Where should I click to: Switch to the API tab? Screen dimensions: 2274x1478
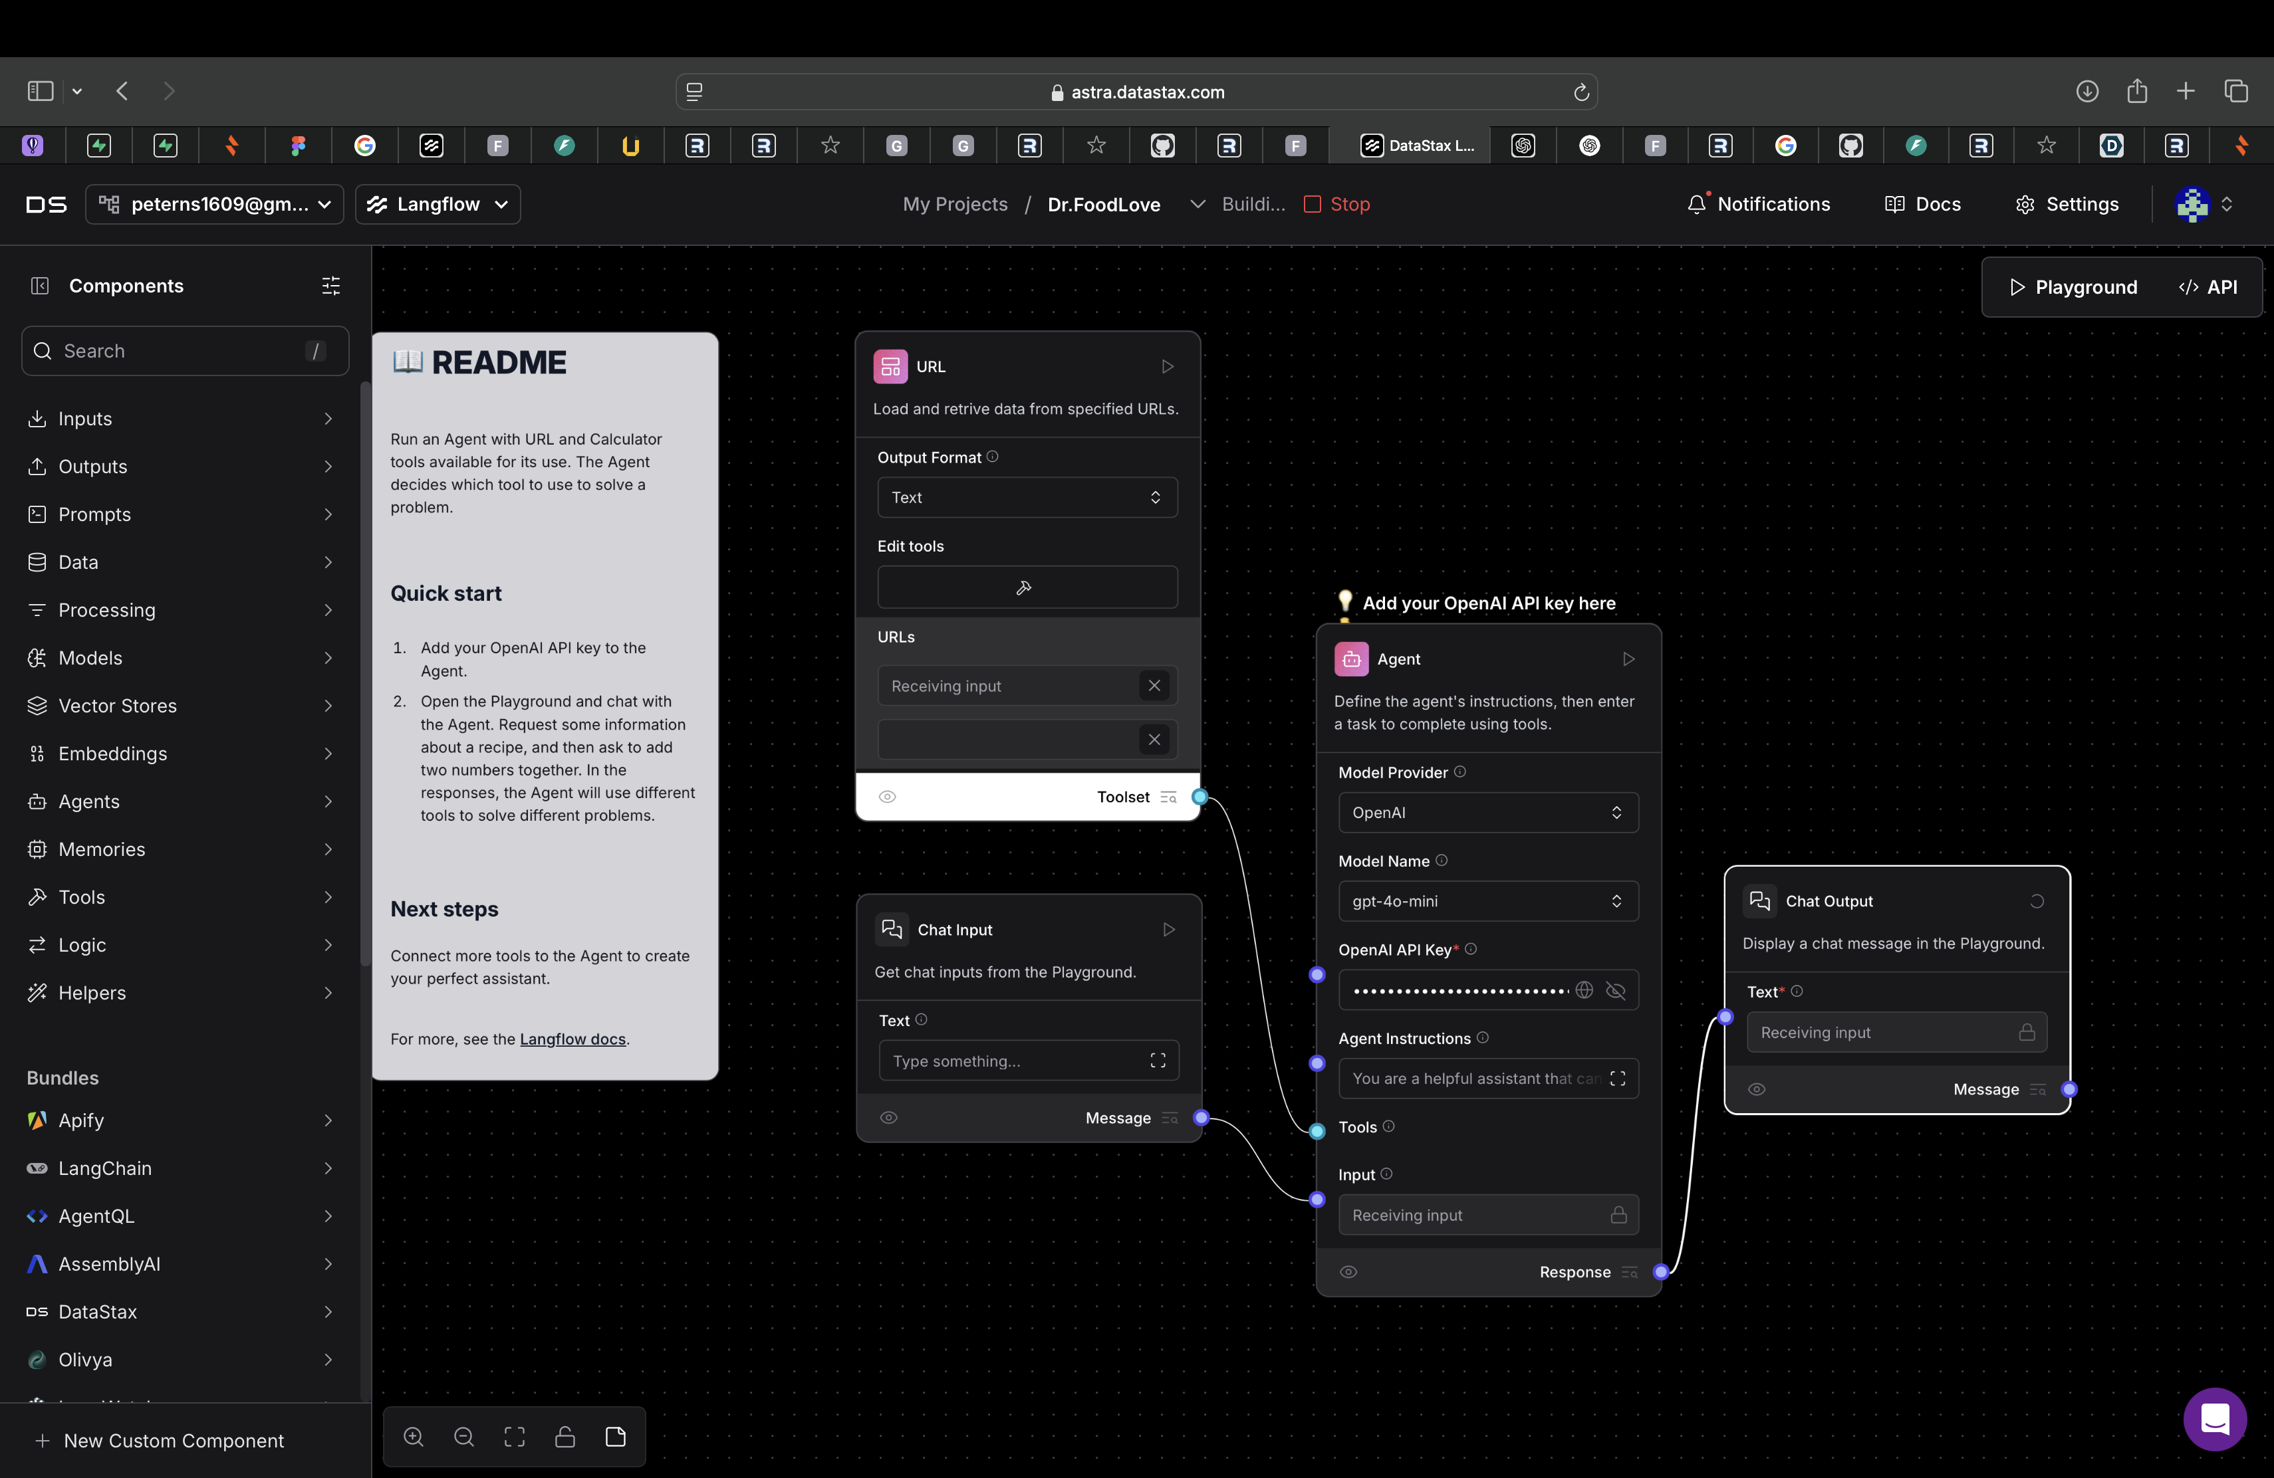[x=2207, y=287]
